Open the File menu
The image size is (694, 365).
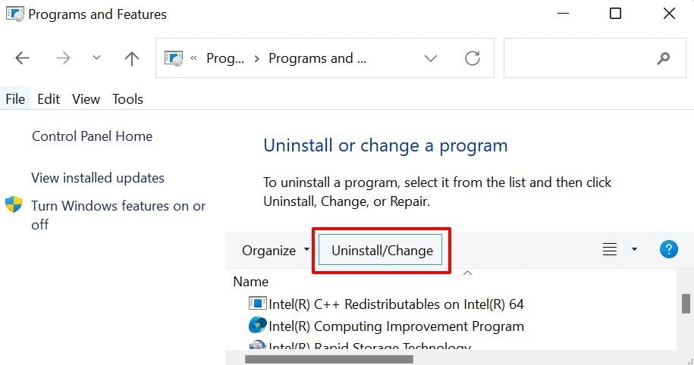click(15, 99)
